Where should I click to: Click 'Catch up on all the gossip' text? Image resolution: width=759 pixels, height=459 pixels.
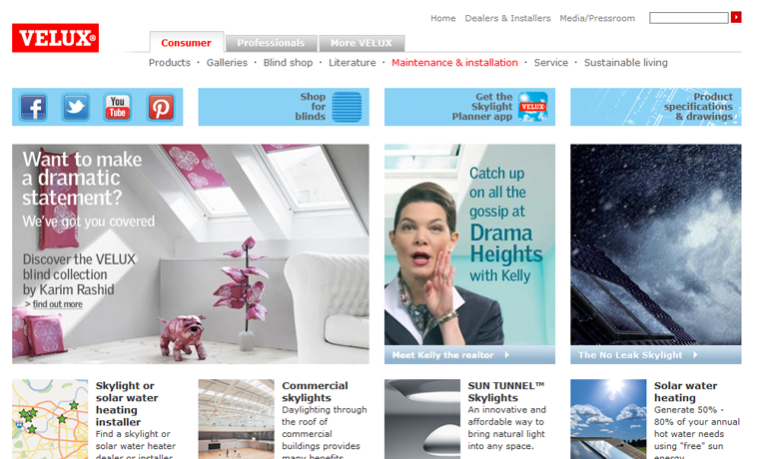pos(497,192)
